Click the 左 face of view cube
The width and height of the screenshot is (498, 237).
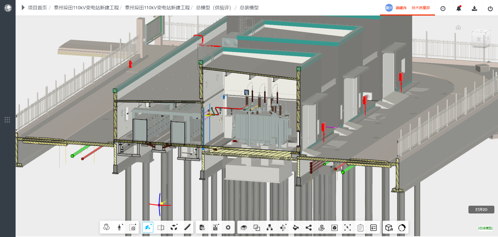pyautogui.click(x=479, y=39)
